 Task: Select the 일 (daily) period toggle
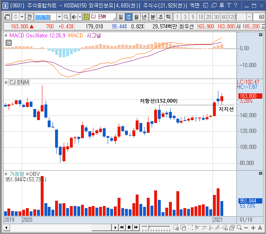[120, 17]
